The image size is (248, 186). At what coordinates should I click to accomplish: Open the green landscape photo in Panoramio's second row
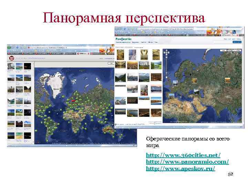pyautogui.click(x=156, y=65)
